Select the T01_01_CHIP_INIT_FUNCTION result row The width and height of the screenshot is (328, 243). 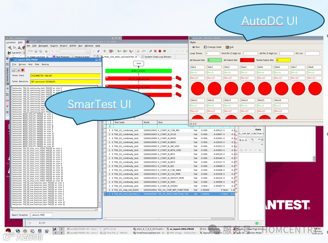click(169, 190)
